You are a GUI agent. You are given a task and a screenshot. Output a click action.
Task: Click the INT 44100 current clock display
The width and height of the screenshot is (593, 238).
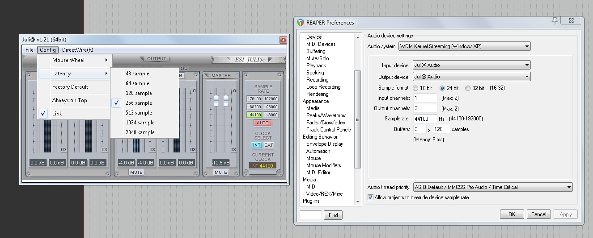pyautogui.click(x=263, y=165)
